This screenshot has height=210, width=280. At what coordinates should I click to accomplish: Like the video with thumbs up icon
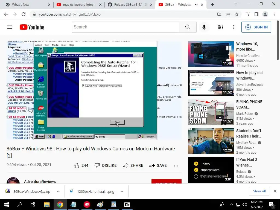click(77, 165)
